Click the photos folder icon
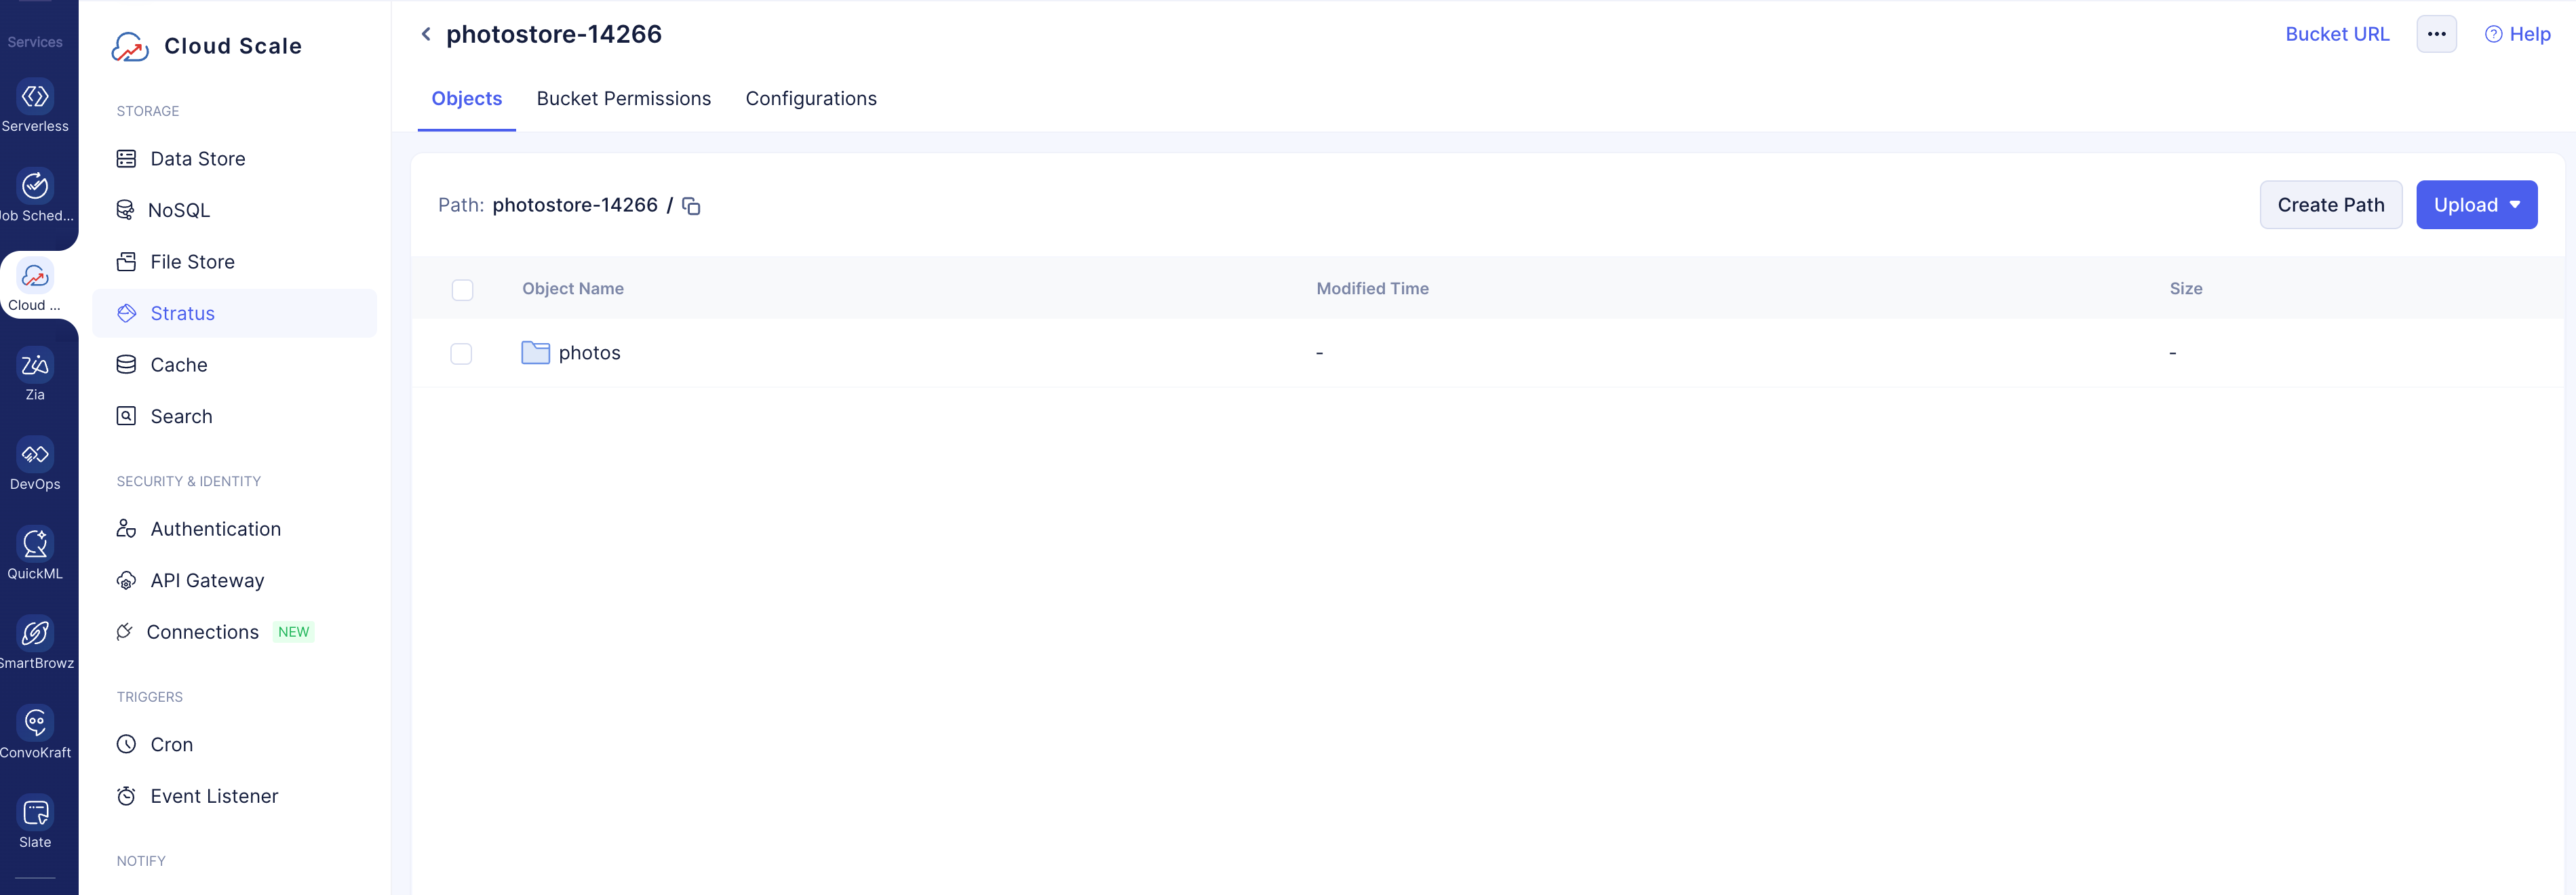 [x=535, y=353]
